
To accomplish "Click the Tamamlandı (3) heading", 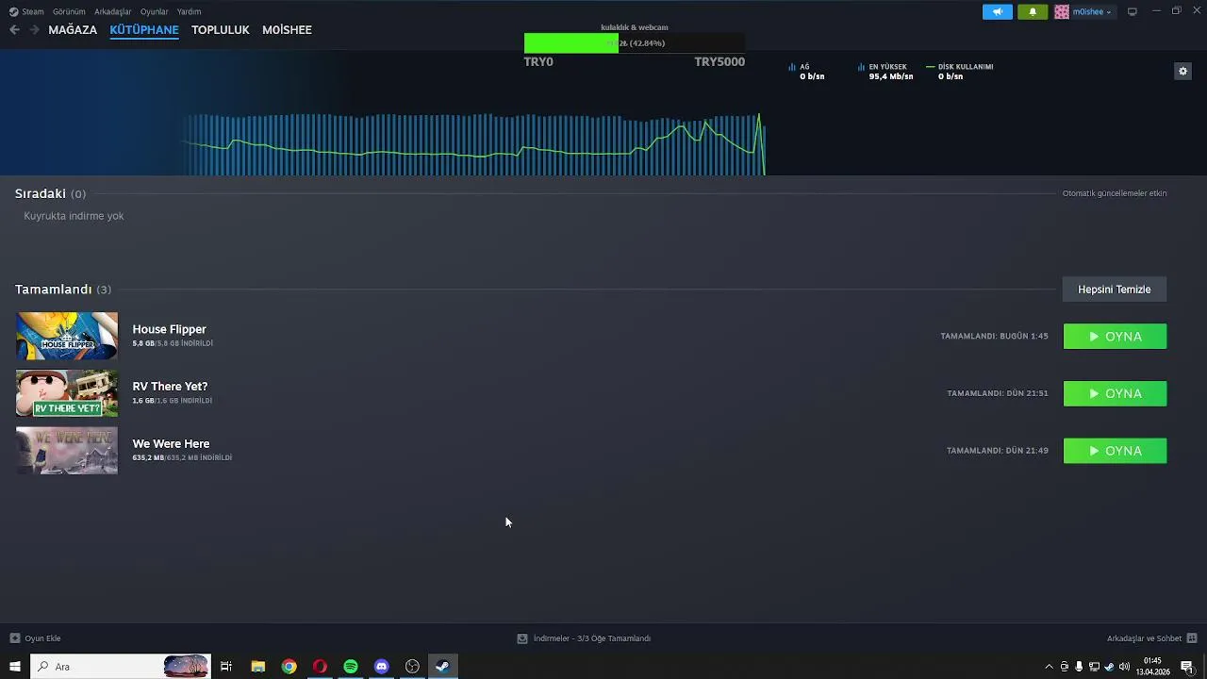I will pos(62,290).
